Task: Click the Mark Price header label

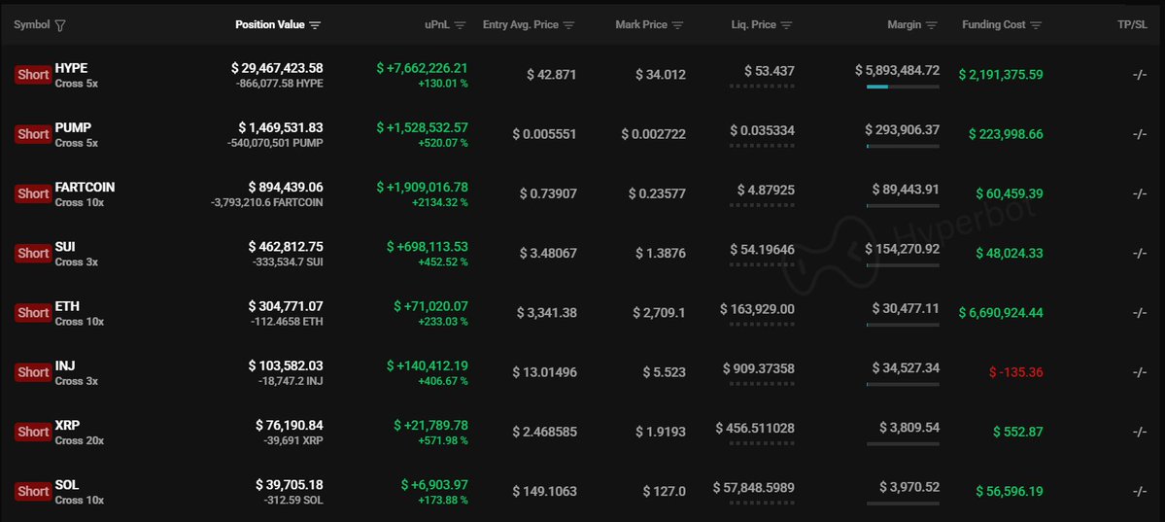Action: (x=641, y=24)
